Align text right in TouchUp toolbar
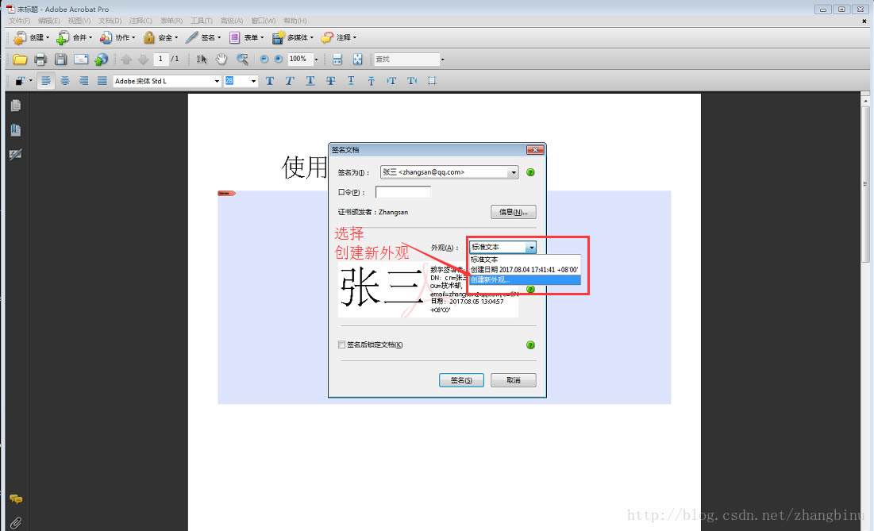 point(83,81)
